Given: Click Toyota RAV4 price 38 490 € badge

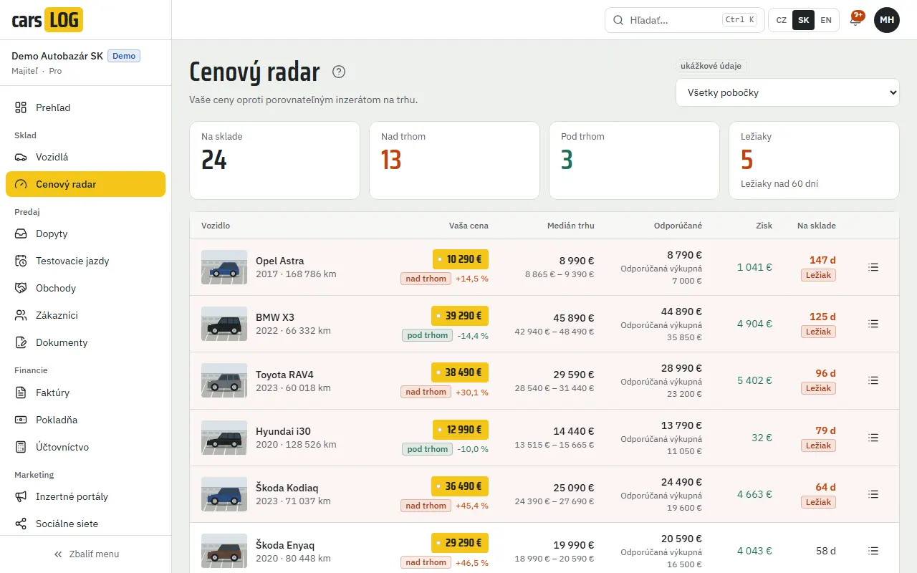Looking at the screenshot, I should (460, 372).
